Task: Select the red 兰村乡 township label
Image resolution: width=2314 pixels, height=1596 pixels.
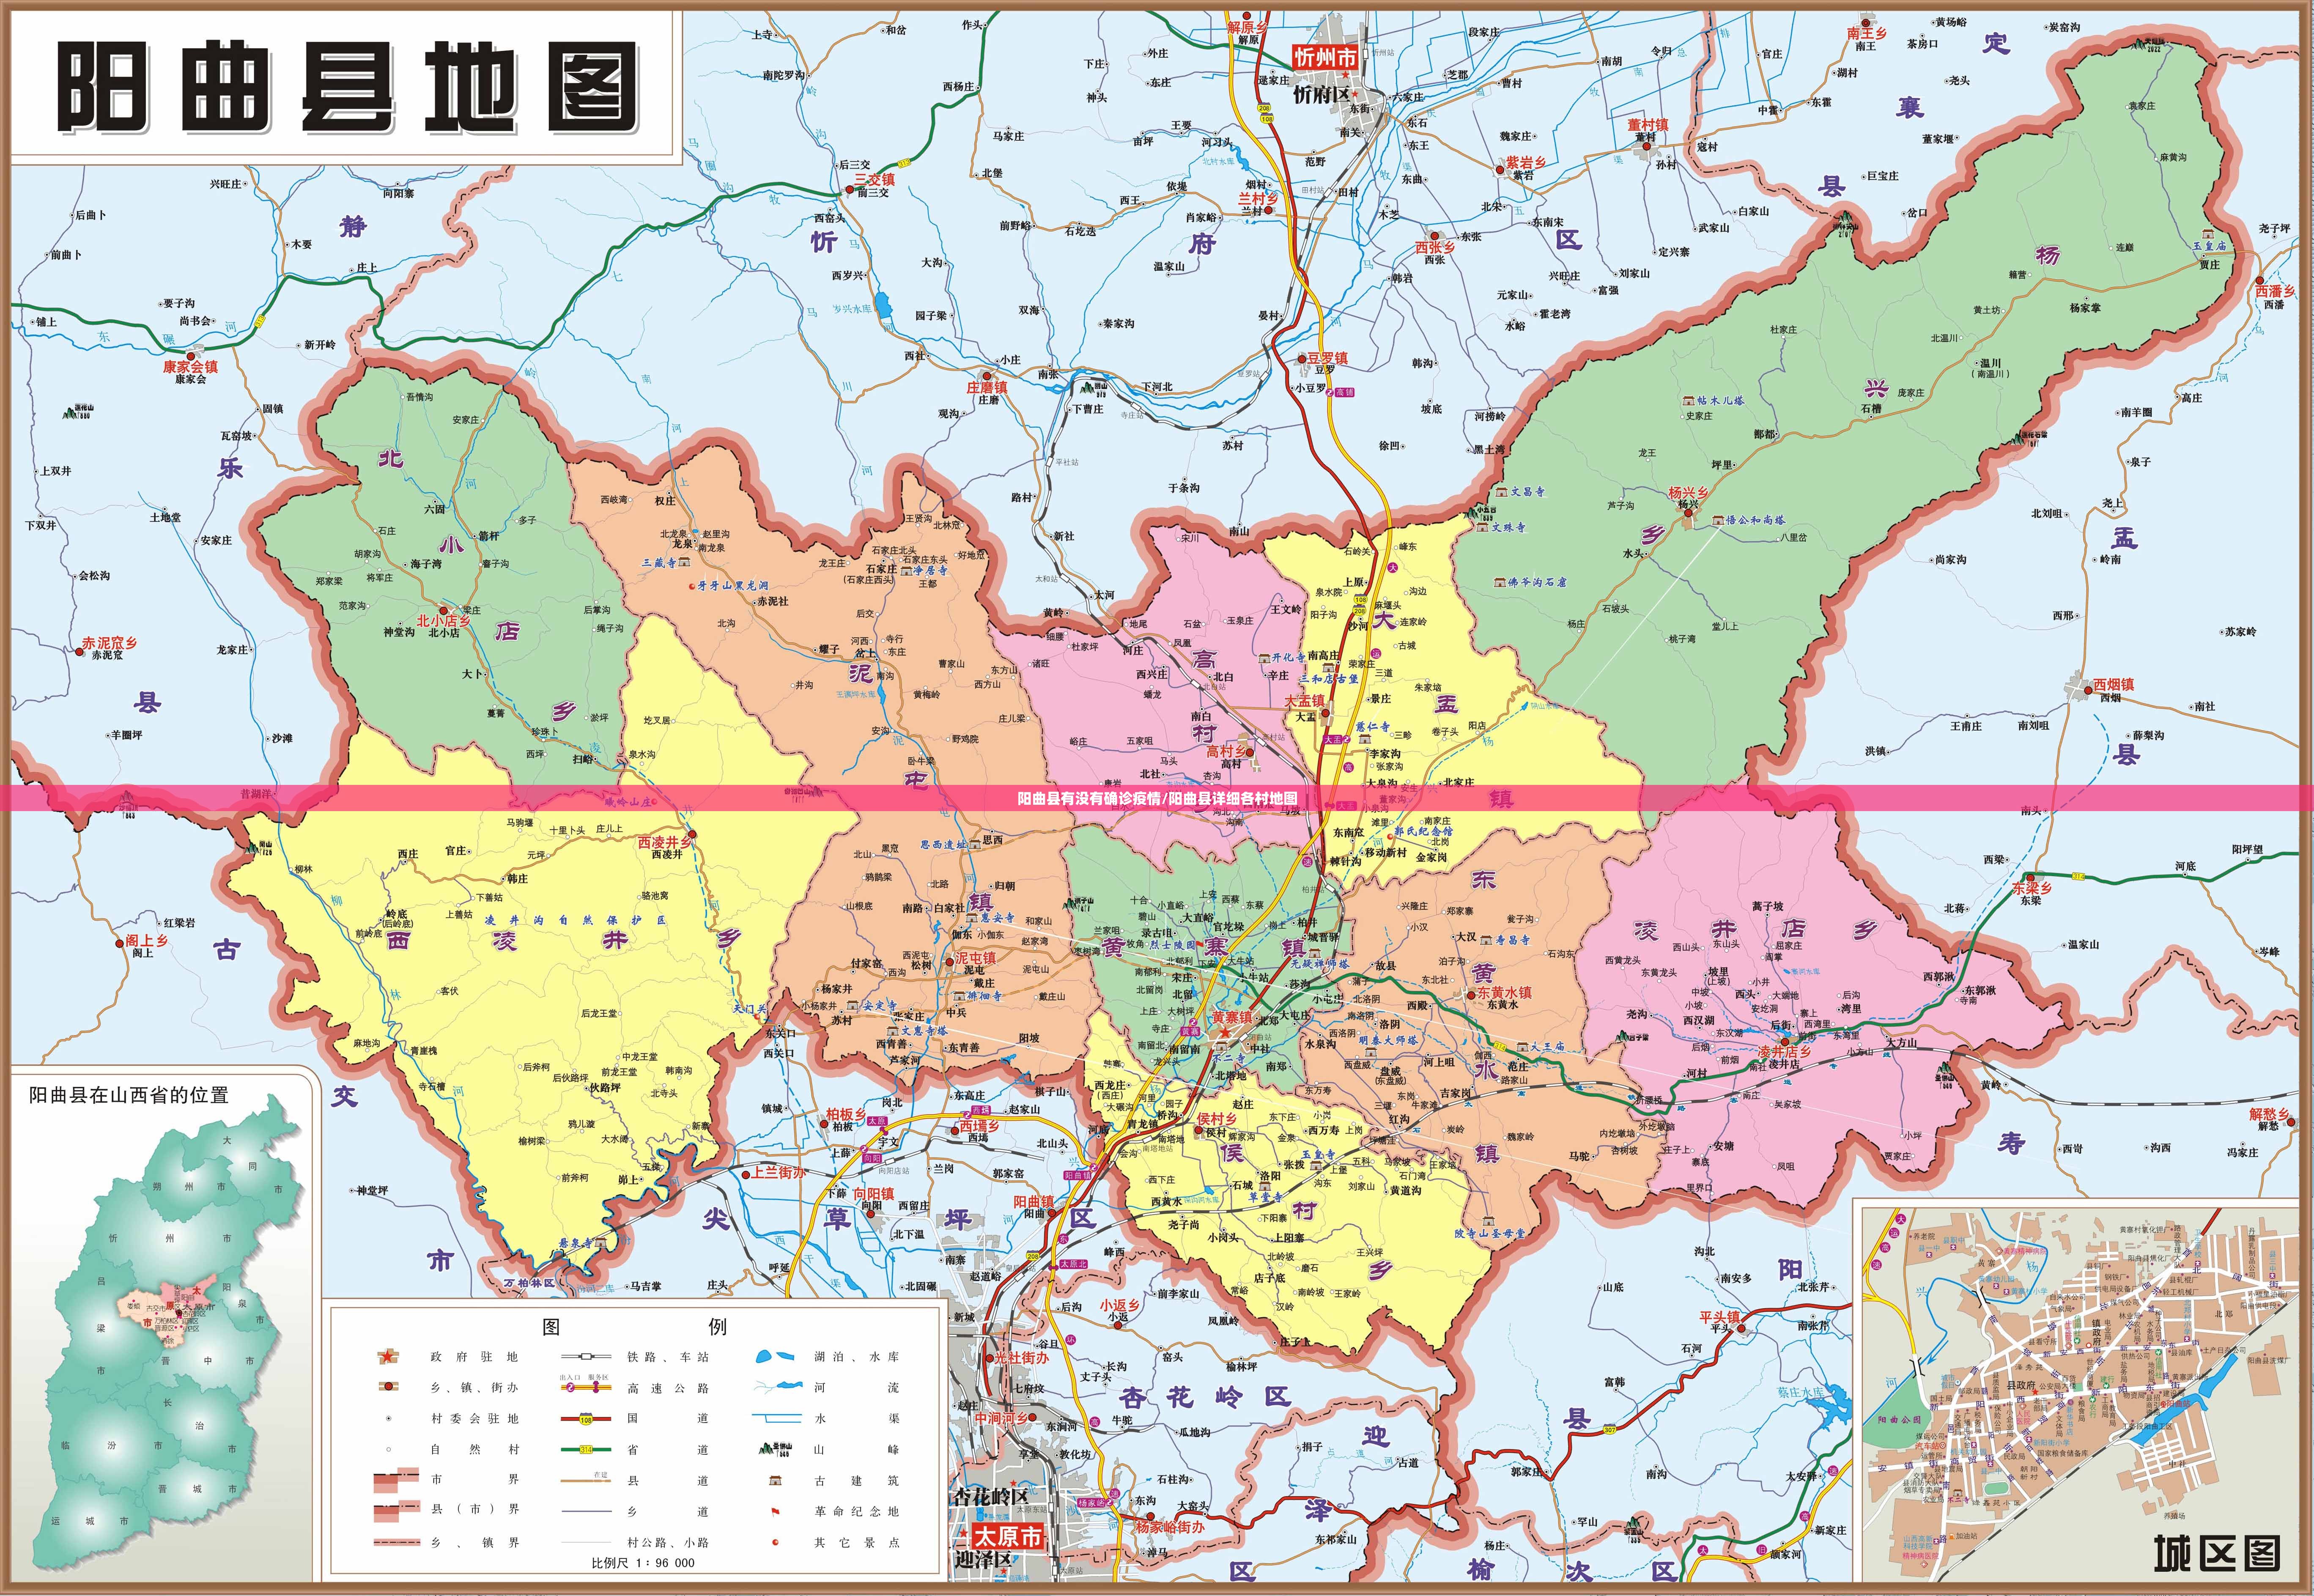Action: point(1258,199)
